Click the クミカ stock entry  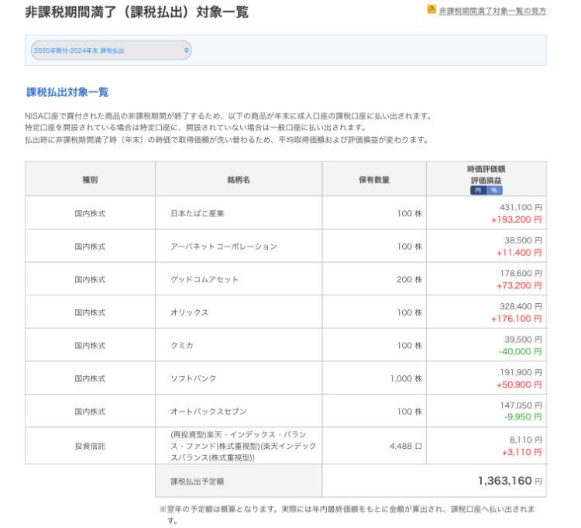pos(183,345)
